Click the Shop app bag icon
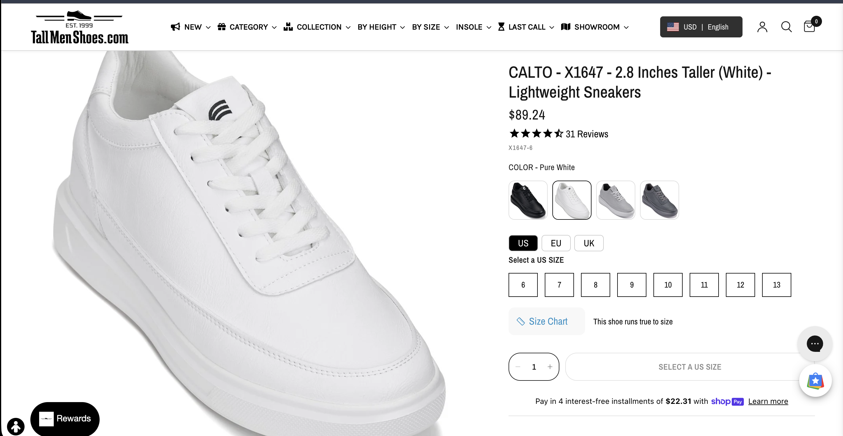Viewport: 843px width, 436px height. [815, 380]
